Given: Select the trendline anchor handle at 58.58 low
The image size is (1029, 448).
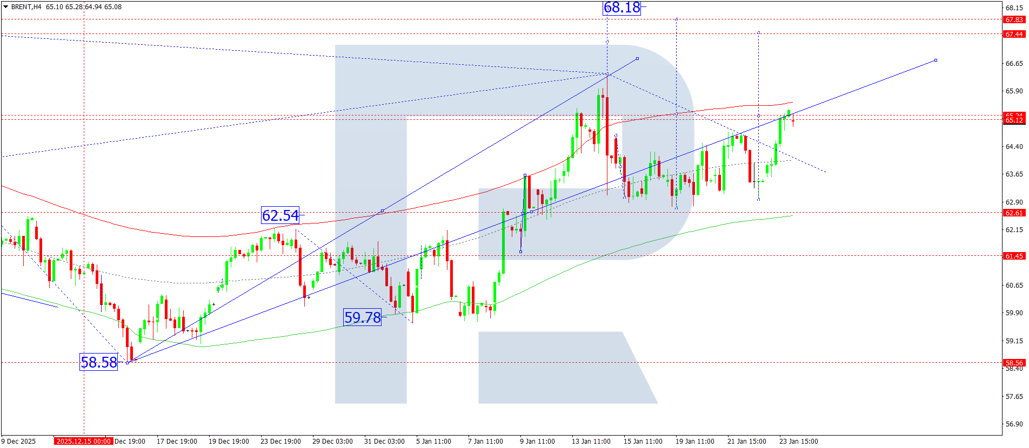Looking at the screenshot, I should [x=128, y=362].
